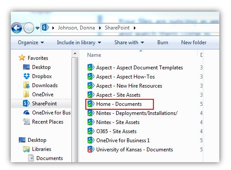Click the lower Desktop tree node icon
The width and height of the screenshot is (231, 170).
click(22, 140)
